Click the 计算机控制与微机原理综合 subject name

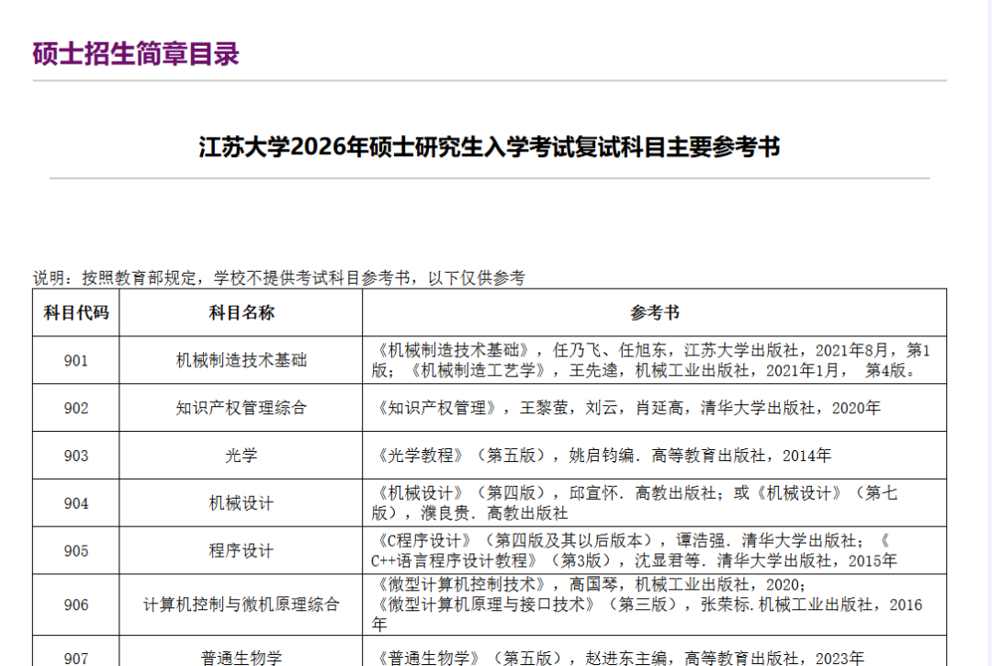tap(241, 604)
